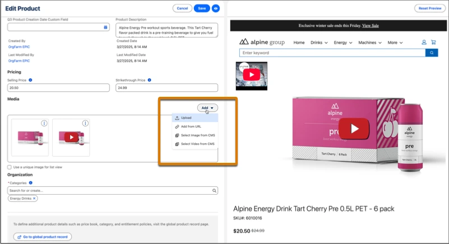Expand the More menu in preview
This screenshot has height=244, width=449.
(x=395, y=43)
